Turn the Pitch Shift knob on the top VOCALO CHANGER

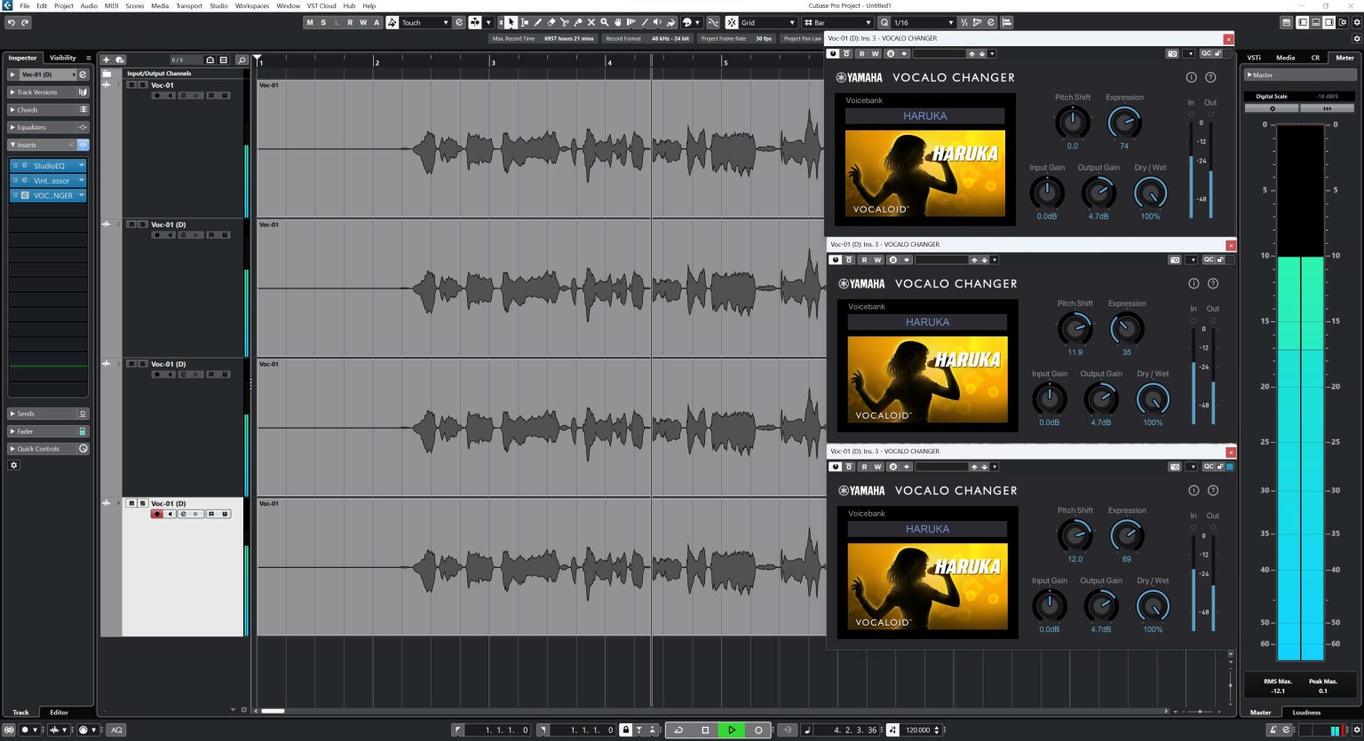[x=1073, y=124]
